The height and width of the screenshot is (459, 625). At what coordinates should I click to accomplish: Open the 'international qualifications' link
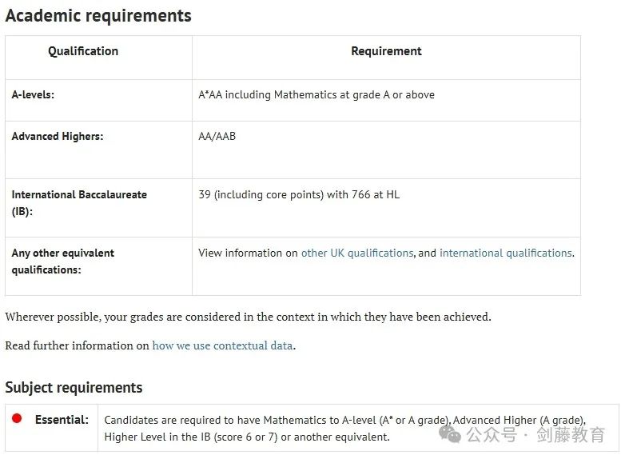506,253
